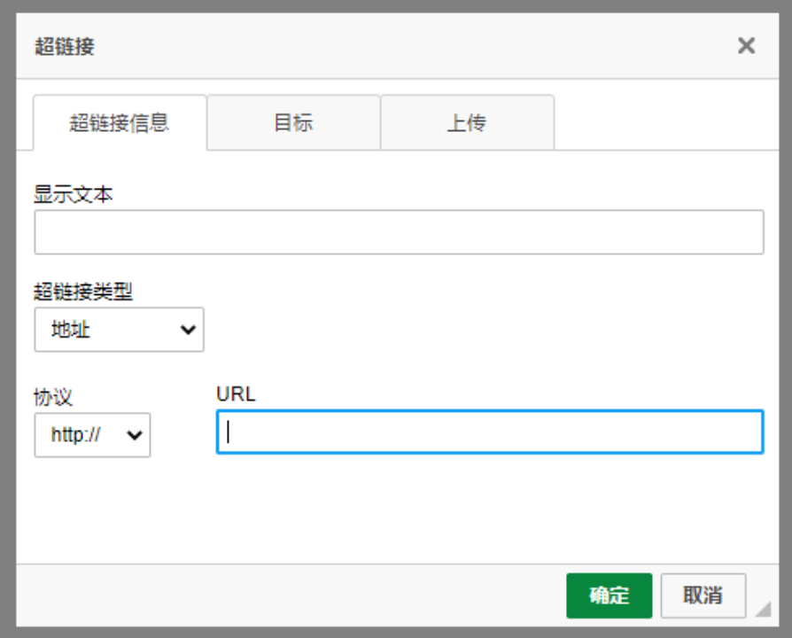Cancel with the 取消 button
The width and height of the screenshot is (792, 638).
(703, 595)
